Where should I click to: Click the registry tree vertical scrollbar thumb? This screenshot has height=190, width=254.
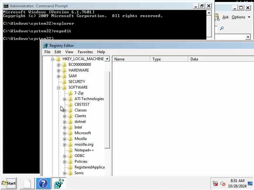(x=107, y=110)
